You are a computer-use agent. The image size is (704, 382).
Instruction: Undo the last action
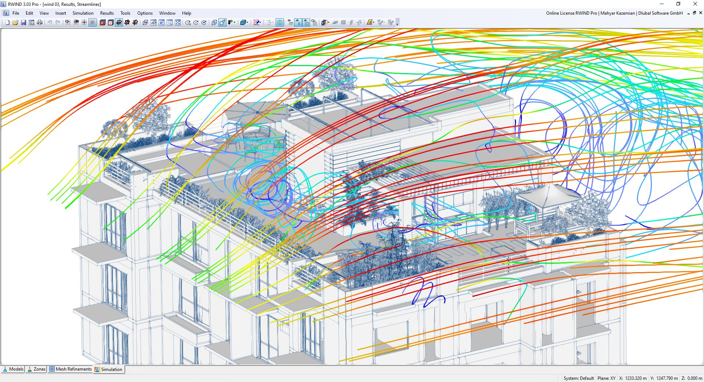[x=50, y=23]
